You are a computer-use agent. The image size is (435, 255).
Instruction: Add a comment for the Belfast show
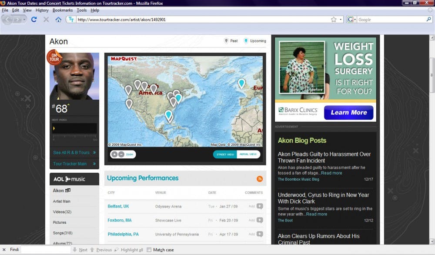(x=260, y=207)
